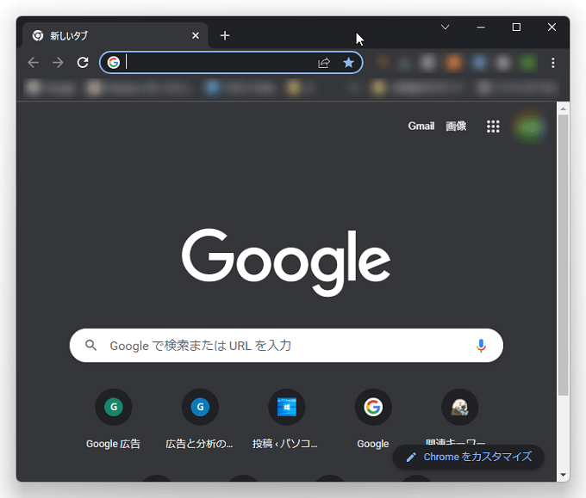Minimize the Chrome window
The width and height of the screenshot is (586, 498).
[481, 28]
